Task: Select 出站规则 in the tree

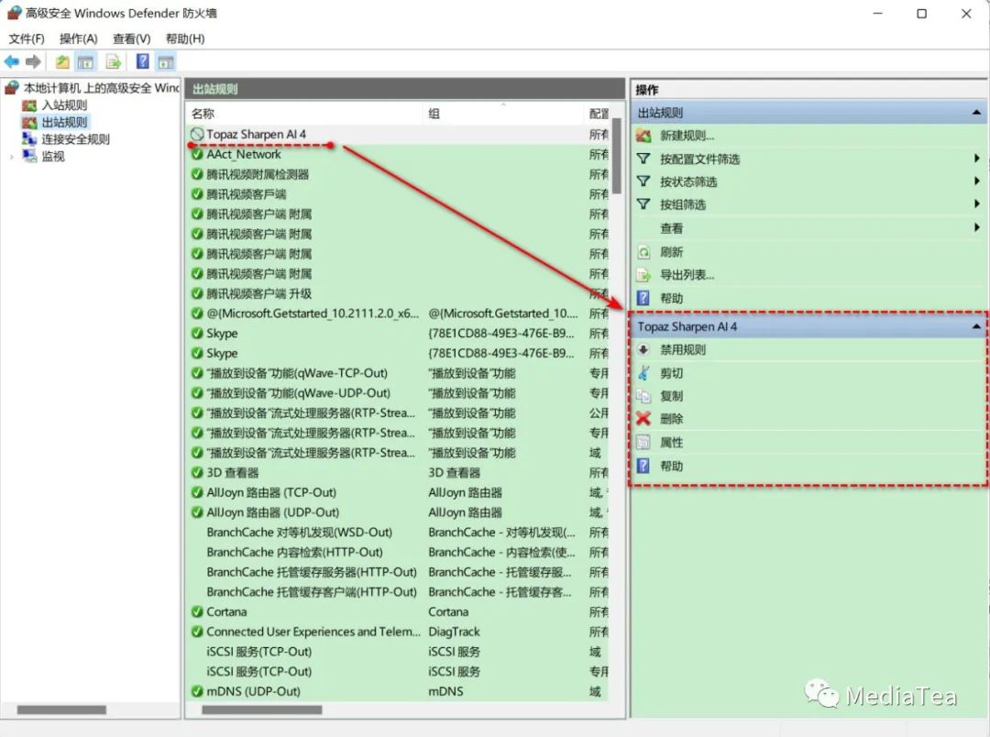Action: pyautogui.click(x=64, y=122)
